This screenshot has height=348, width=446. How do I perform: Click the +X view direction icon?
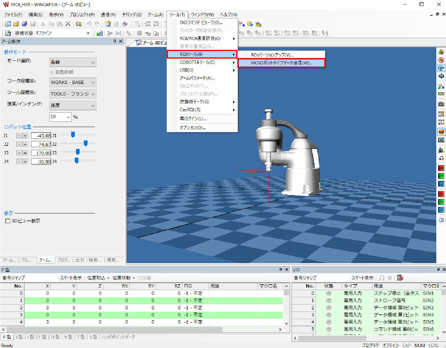click(441, 168)
